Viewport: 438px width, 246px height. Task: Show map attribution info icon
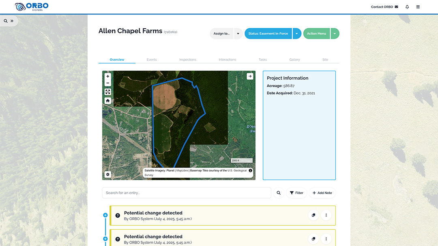(250, 171)
